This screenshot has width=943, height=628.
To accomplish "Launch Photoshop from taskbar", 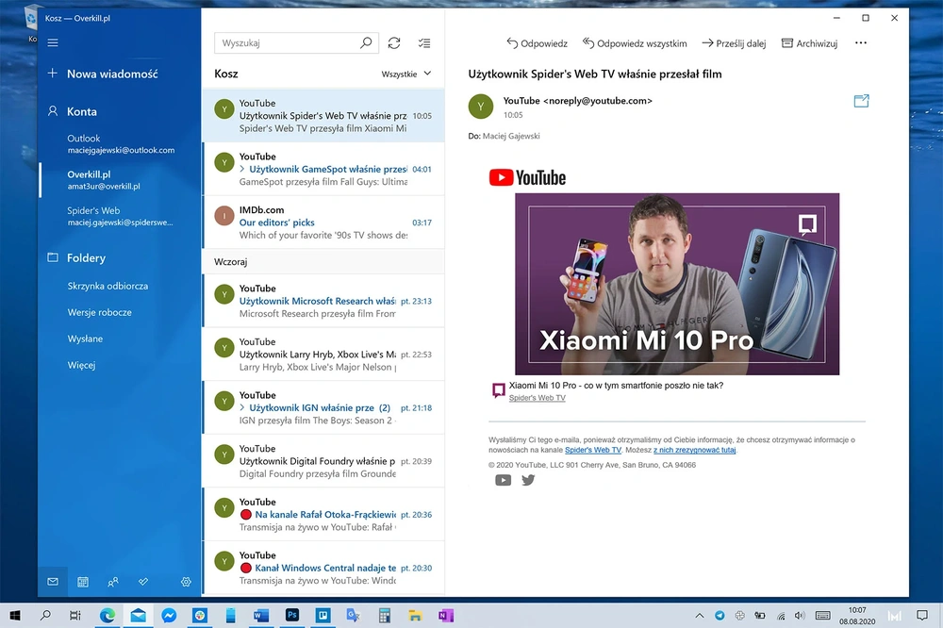I will tap(292, 616).
